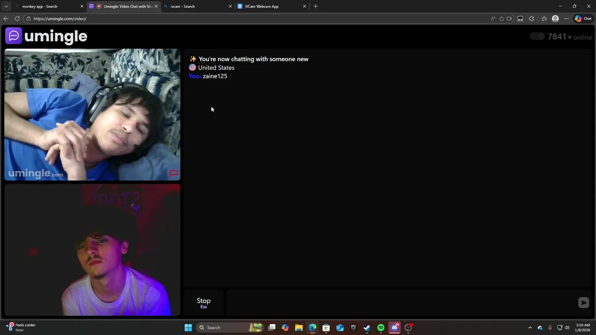Click the Umingle logo icon

coord(14,36)
